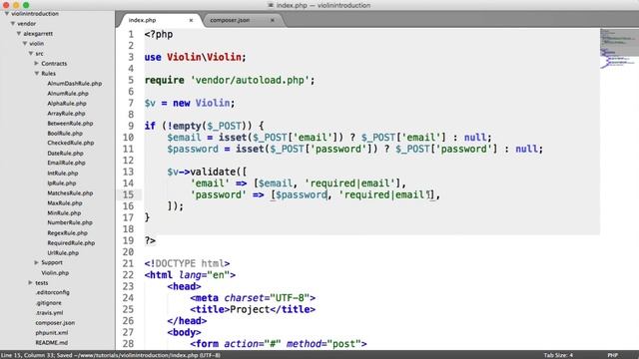Open RequiredRule.php file
Viewport: 639px width, 359px height.
click(x=71, y=243)
